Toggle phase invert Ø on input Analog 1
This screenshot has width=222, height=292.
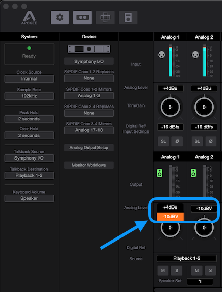pyautogui.click(x=177, y=141)
